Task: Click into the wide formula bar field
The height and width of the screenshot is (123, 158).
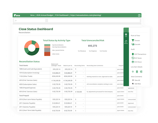Action: pyautogui.click(x=94, y=20)
